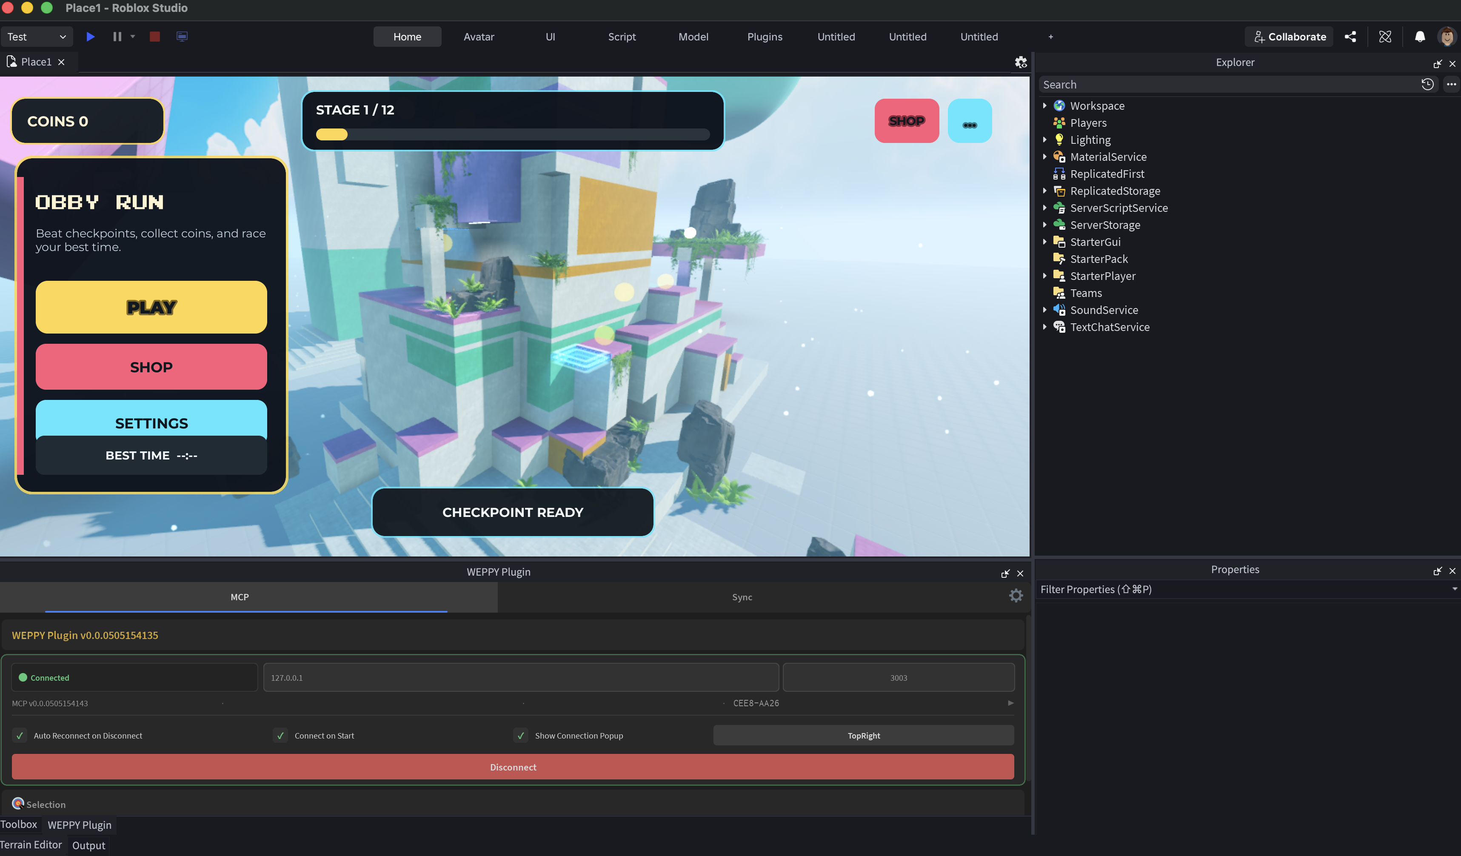Click the SETTINGS game menu button
This screenshot has height=856, width=1461.
(151, 419)
